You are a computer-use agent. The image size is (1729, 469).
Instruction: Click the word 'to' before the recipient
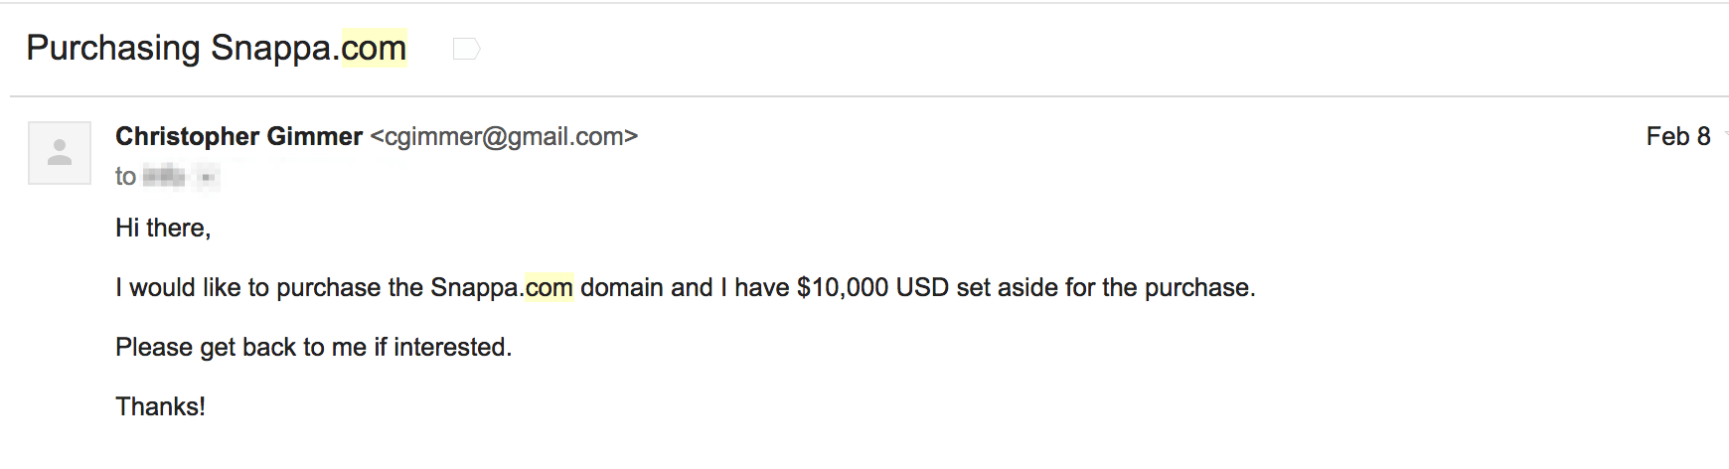click(125, 177)
